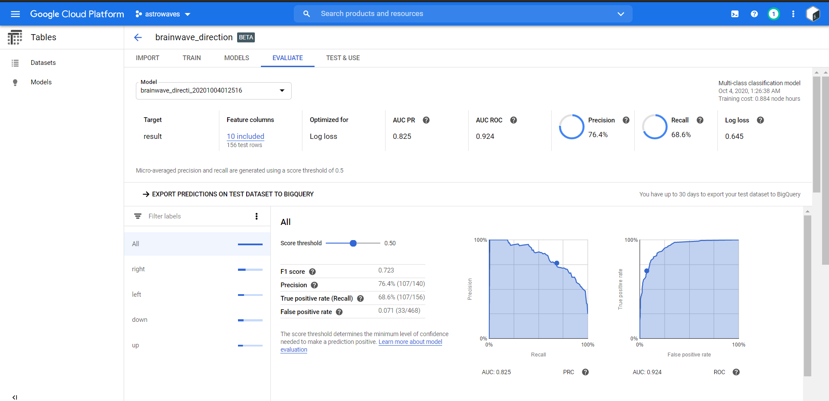
Task: Click the 76.4% (107/140) precision value
Action: point(402,284)
